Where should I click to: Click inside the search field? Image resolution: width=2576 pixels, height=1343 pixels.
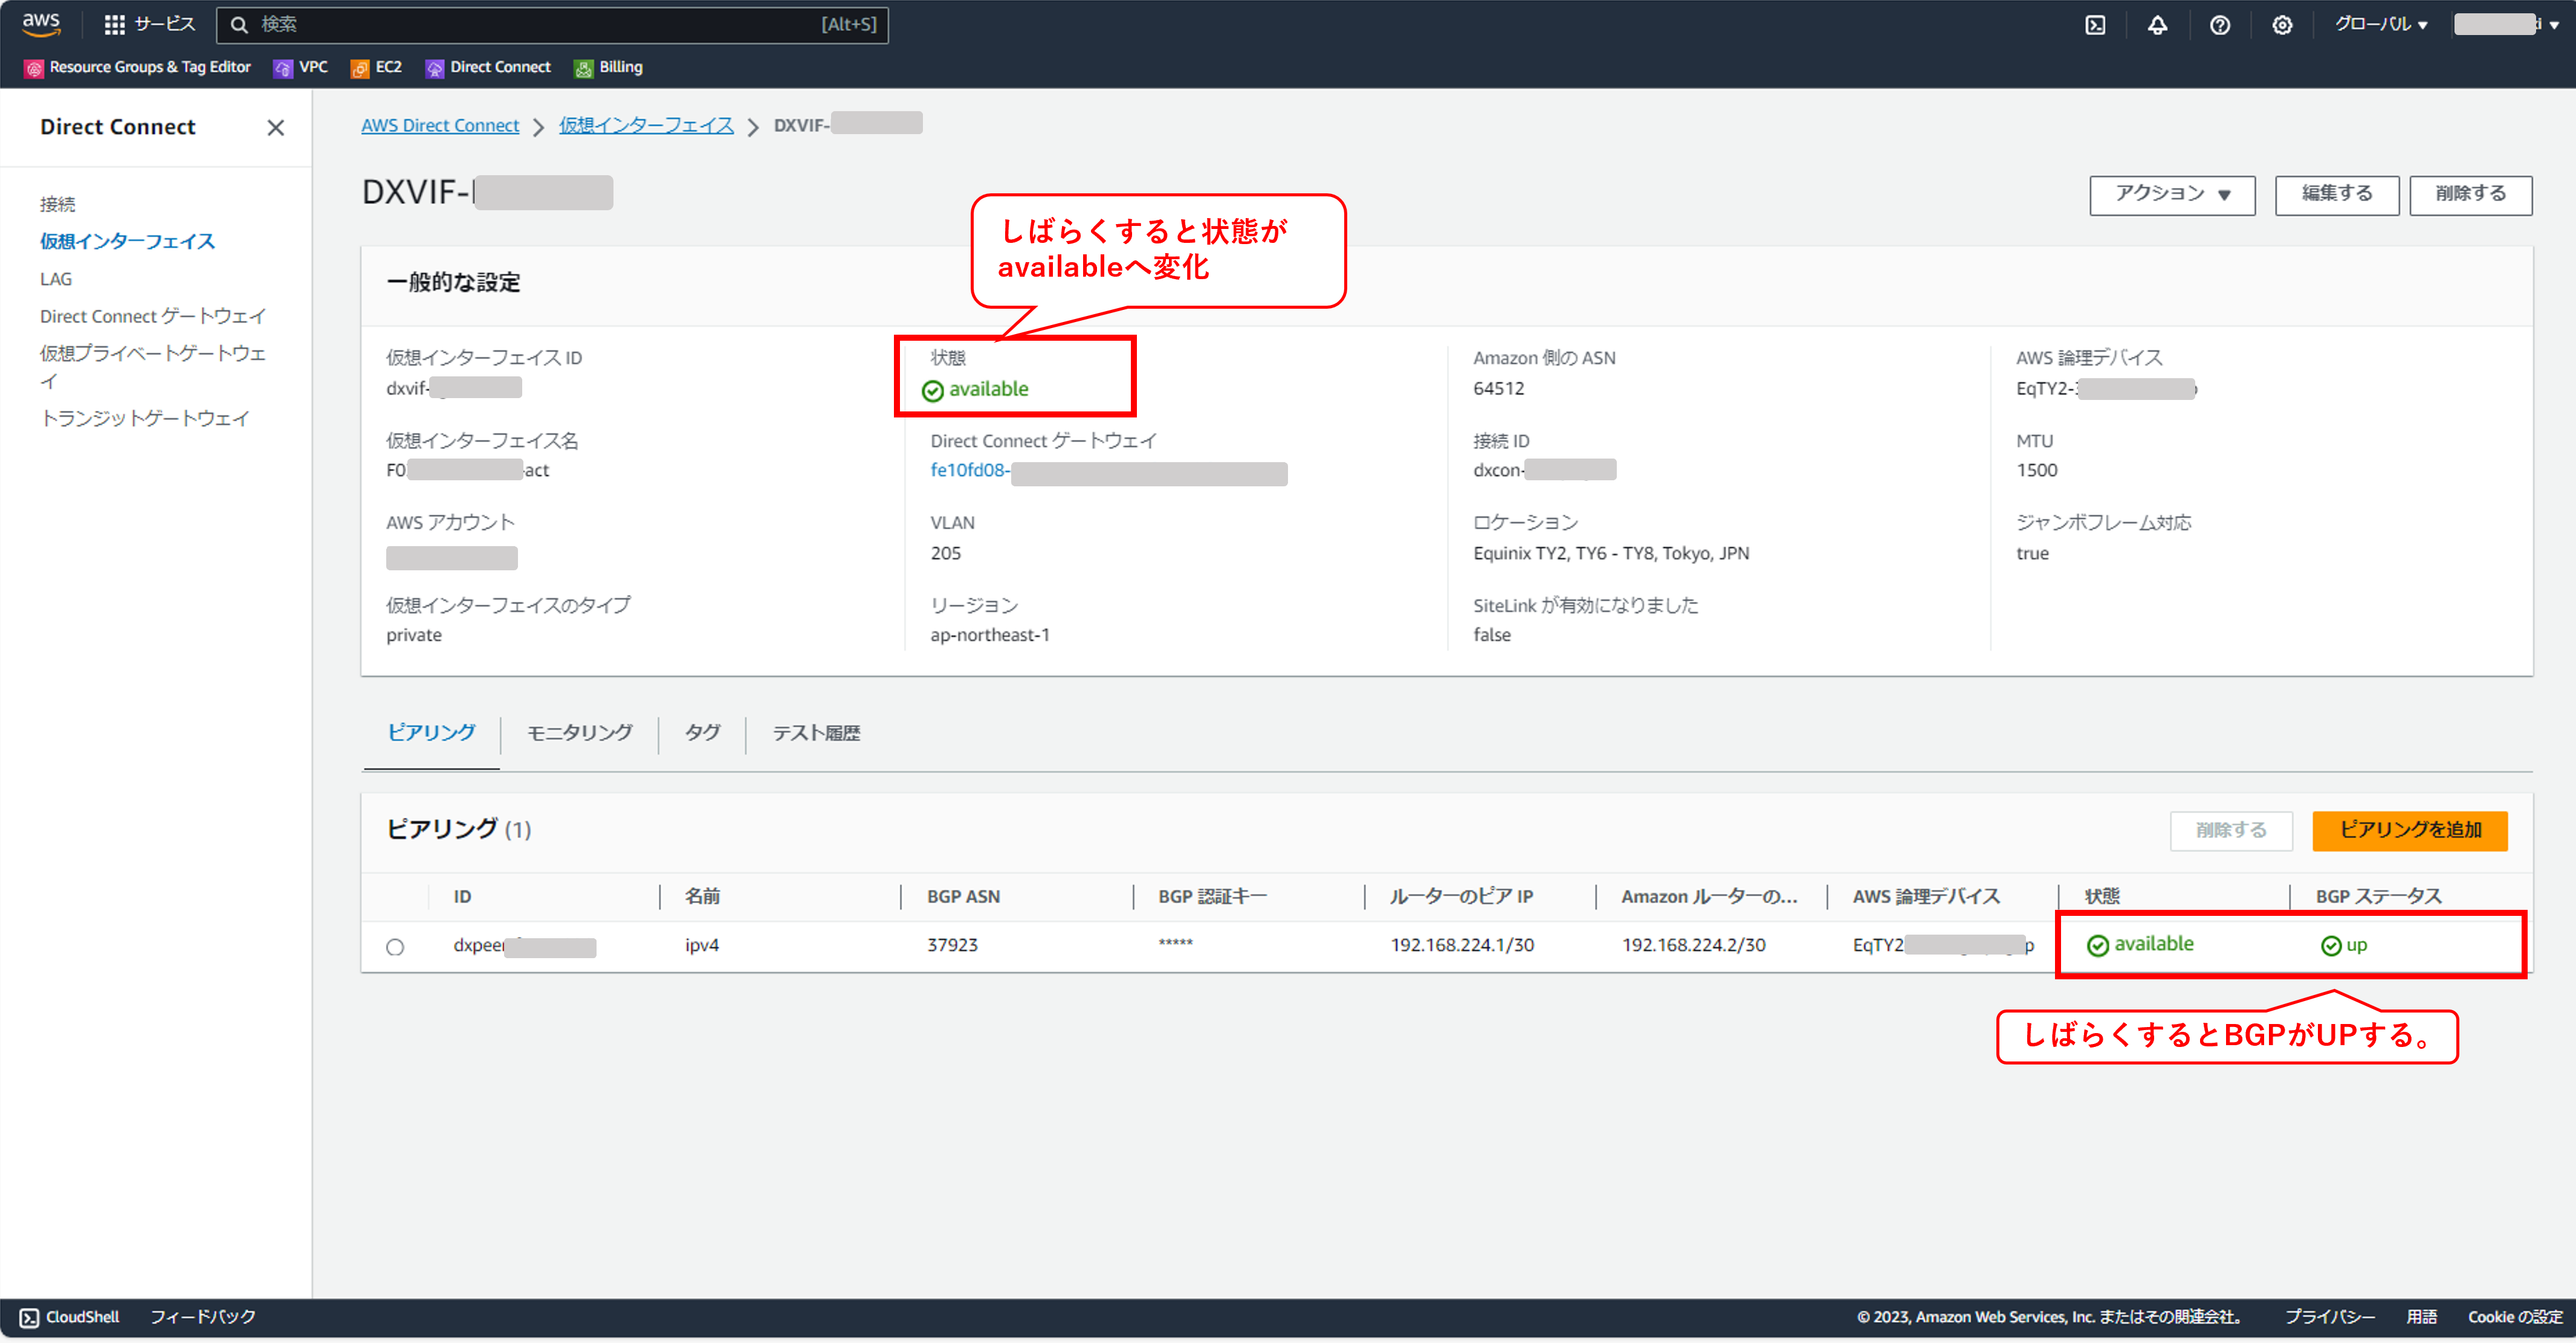(x=550, y=24)
